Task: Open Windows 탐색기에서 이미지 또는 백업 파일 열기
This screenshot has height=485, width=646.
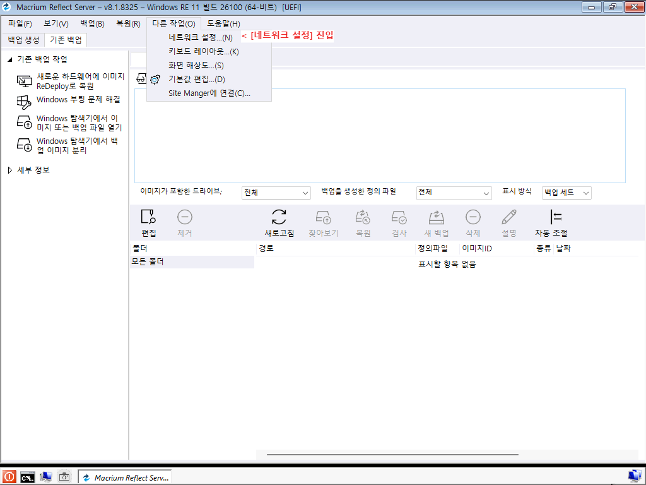Action: [79, 123]
